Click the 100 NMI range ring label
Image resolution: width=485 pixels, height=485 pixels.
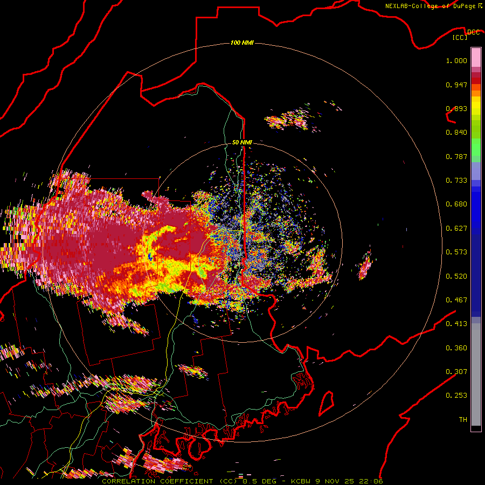point(242,43)
